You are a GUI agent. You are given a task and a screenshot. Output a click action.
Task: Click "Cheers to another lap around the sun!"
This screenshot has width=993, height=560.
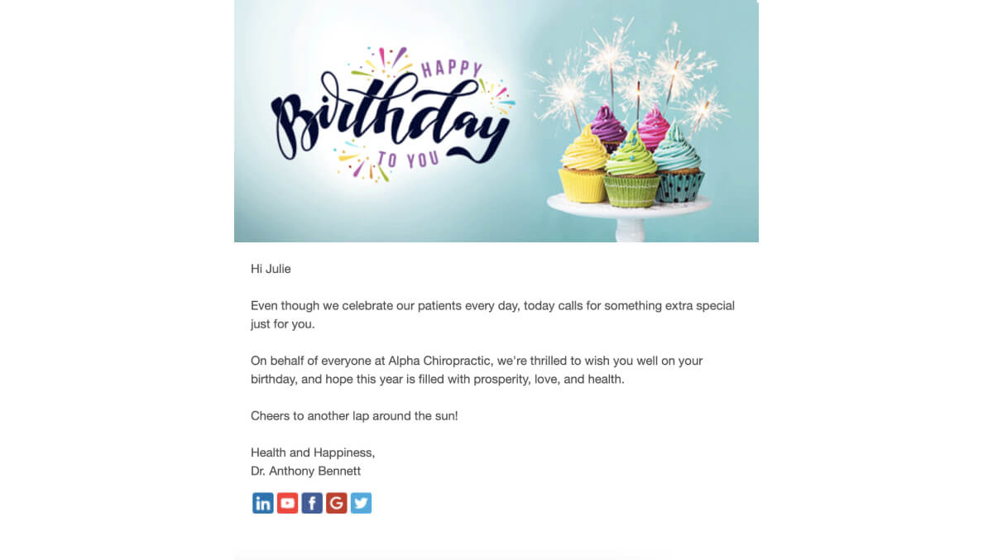(354, 416)
